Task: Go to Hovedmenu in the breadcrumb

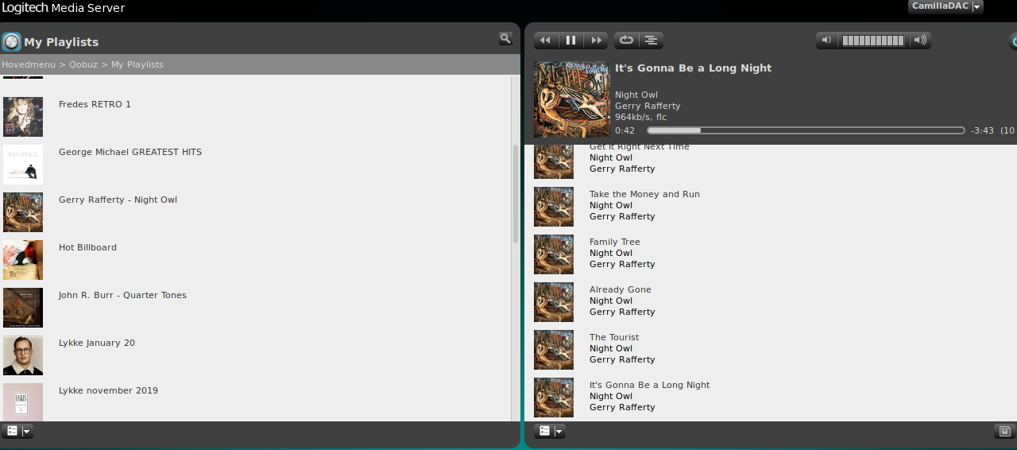Action: pos(29,64)
